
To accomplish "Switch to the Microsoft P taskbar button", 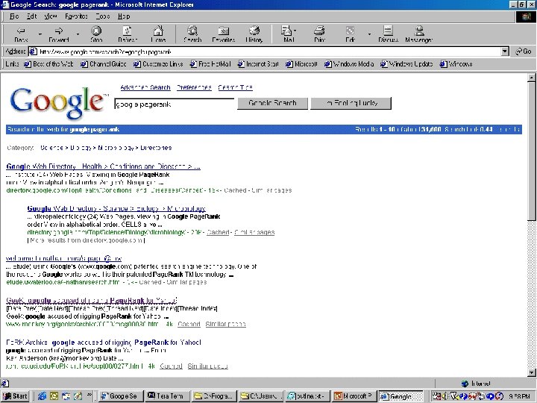I will 354,396.
